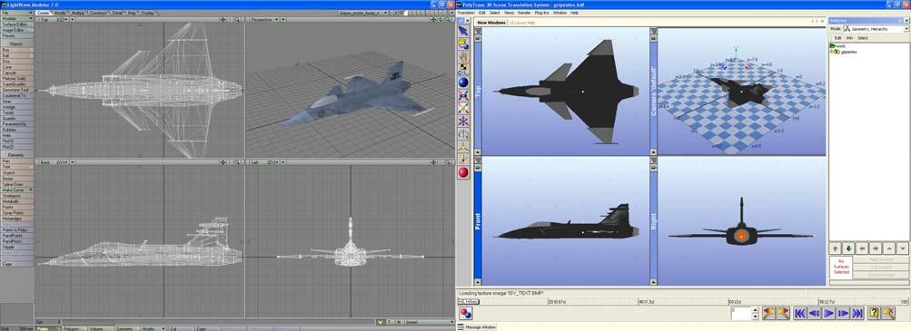This screenshot has width=911, height=331.
Task: Click the icon above the Front viewport label
Action: click(478, 168)
